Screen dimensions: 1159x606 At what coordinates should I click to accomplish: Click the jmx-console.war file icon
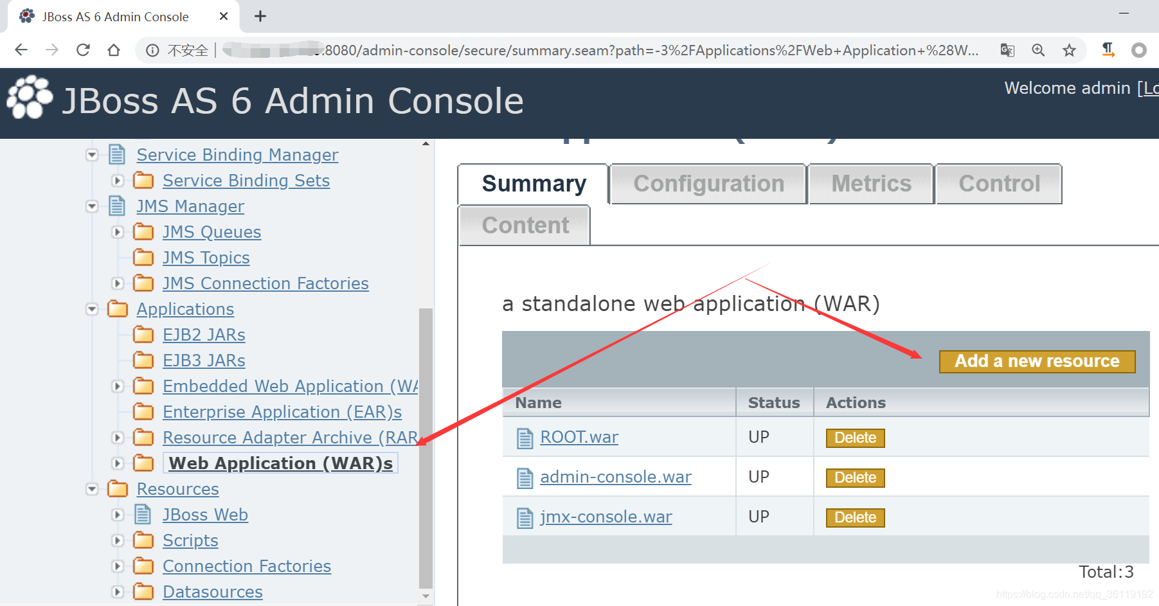click(x=525, y=518)
